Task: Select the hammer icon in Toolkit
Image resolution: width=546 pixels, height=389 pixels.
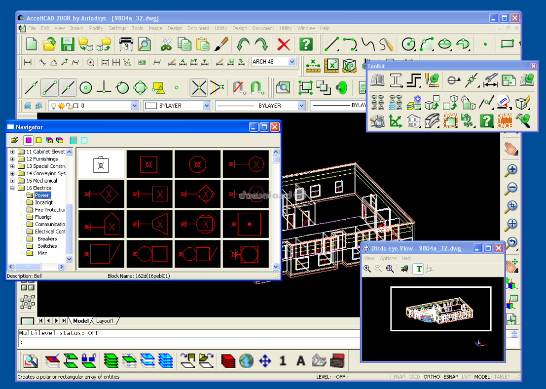Action: click(523, 120)
